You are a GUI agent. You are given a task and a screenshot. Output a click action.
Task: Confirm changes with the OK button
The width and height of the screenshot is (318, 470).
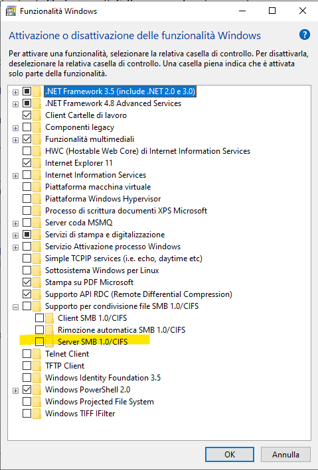click(x=230, y=454)
